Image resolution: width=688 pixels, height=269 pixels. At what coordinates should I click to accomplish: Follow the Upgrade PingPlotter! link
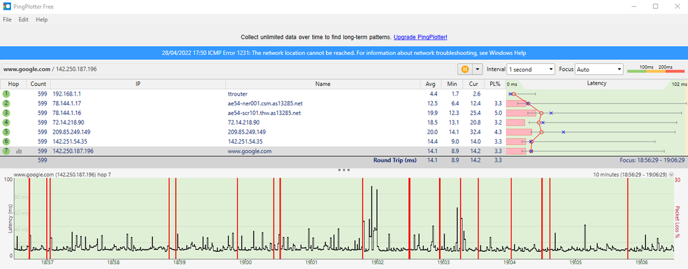pyautogui.click(x=421, y=38)
